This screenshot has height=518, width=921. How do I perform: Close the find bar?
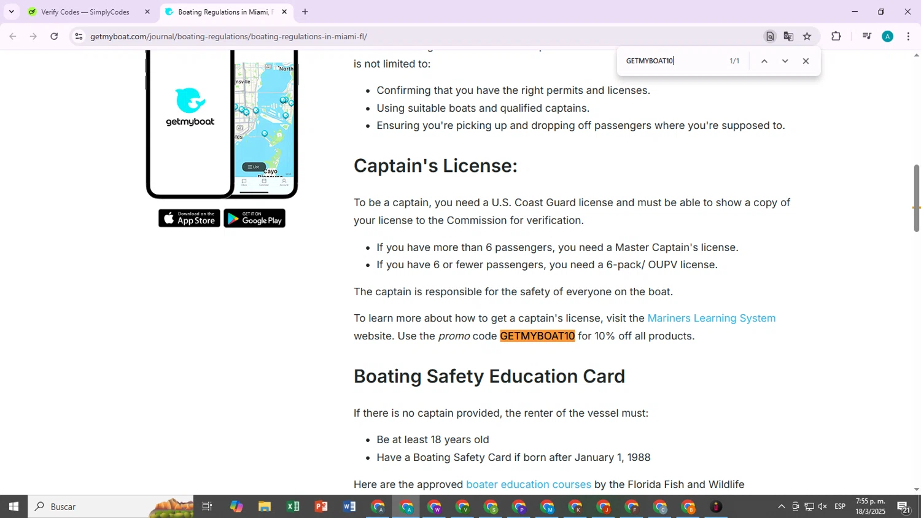(x=806, y=61)
